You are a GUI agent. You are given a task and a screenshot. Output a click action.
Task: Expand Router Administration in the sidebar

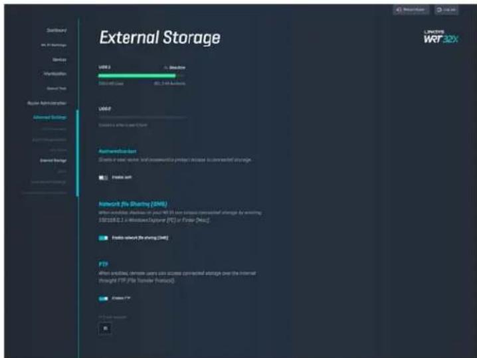tap(47, 103)
